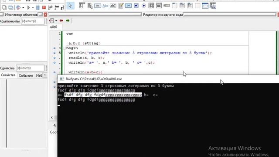
Task: Select the pointer selection tool in the palette
Action: pyautogui.click(x=70, y=6)
